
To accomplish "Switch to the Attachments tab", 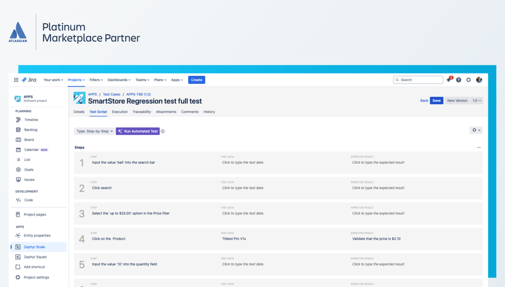I will coord(166,112).
